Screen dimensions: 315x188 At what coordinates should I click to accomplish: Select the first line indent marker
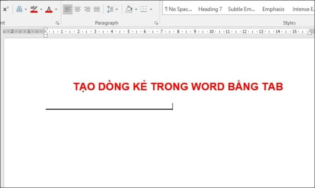[x=46, y=30]
